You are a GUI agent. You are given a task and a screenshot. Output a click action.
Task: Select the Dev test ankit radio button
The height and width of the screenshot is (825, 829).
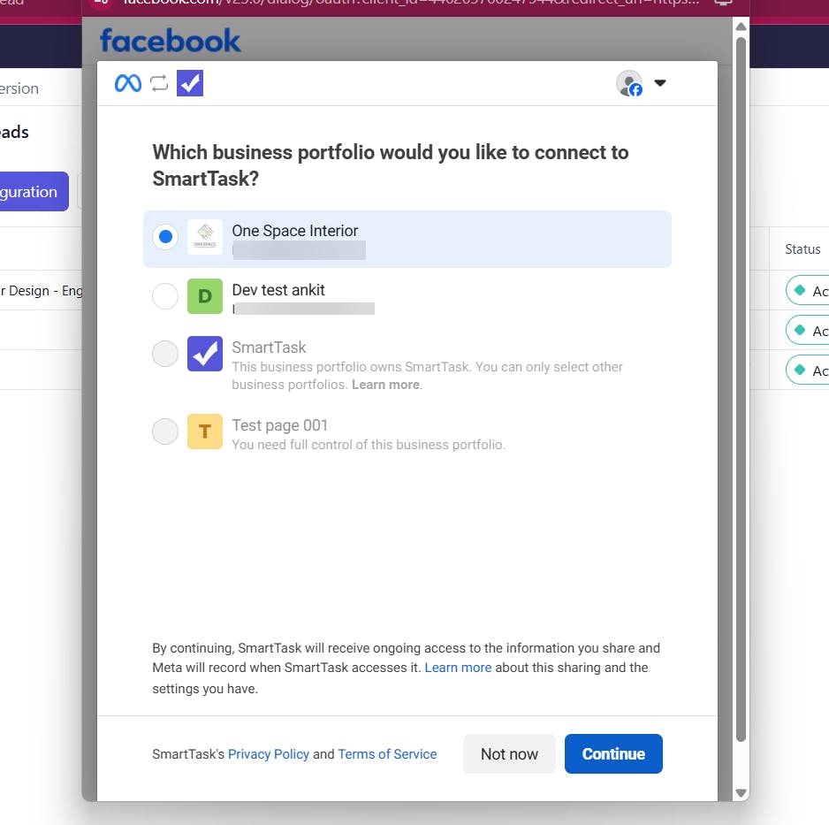pyautogui.click(x=165, y=296)
